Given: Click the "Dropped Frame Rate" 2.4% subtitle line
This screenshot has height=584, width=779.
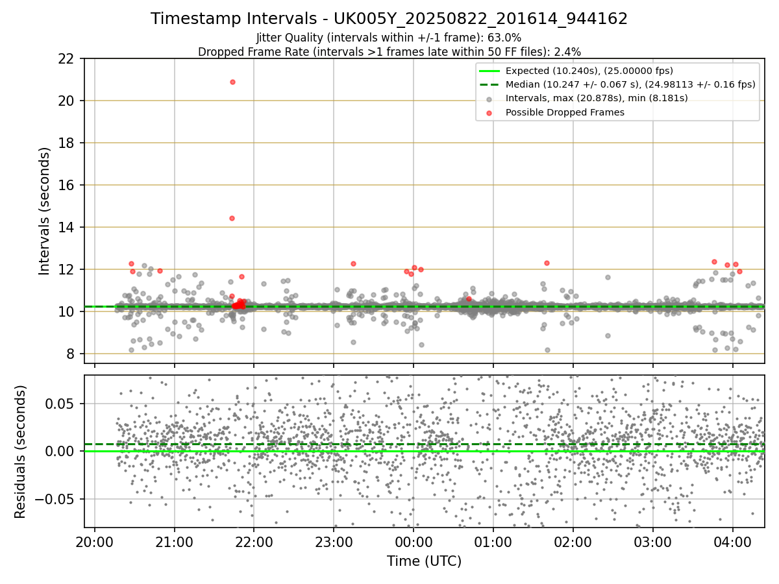Looking at the screenshot, I should (x=389, y=51).
